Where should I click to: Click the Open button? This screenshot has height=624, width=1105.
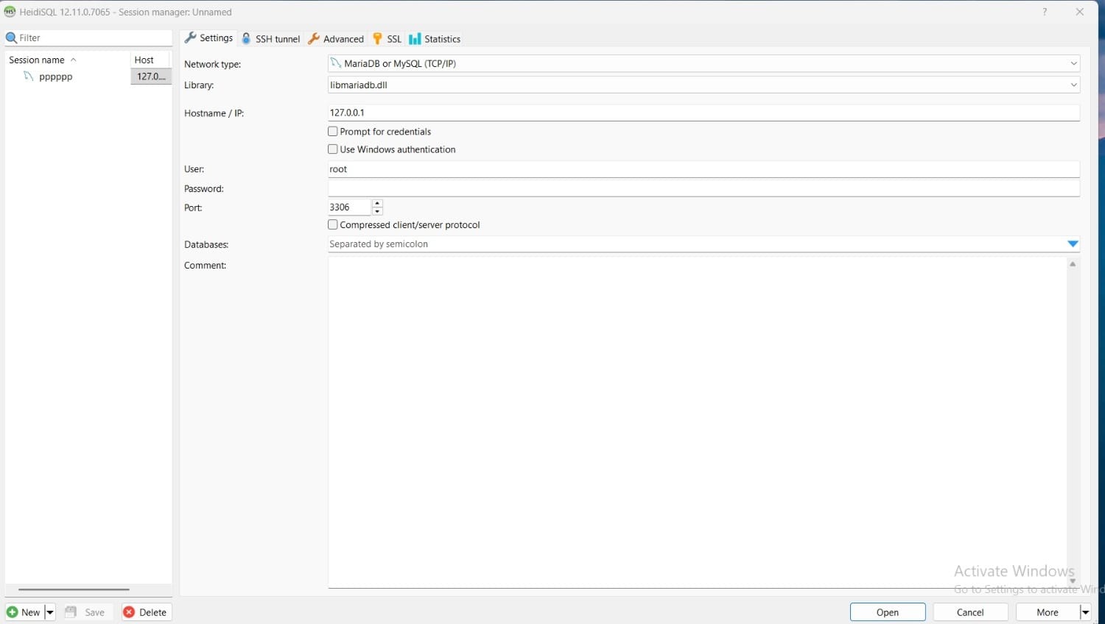887,612
